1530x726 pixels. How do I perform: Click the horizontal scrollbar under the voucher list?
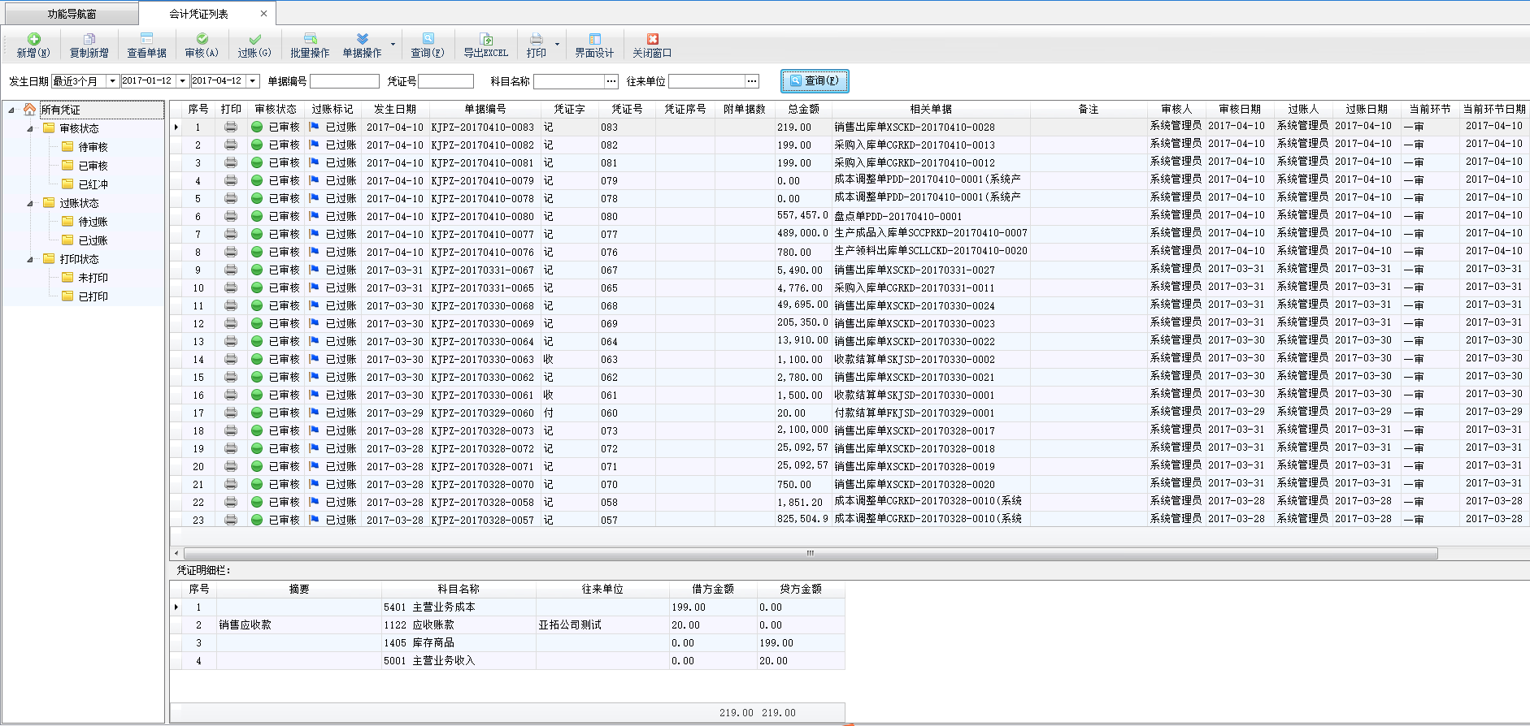(809, 553)
